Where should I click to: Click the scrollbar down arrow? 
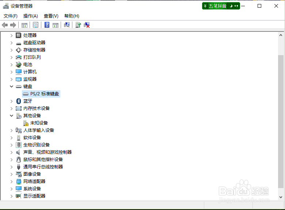281,197
